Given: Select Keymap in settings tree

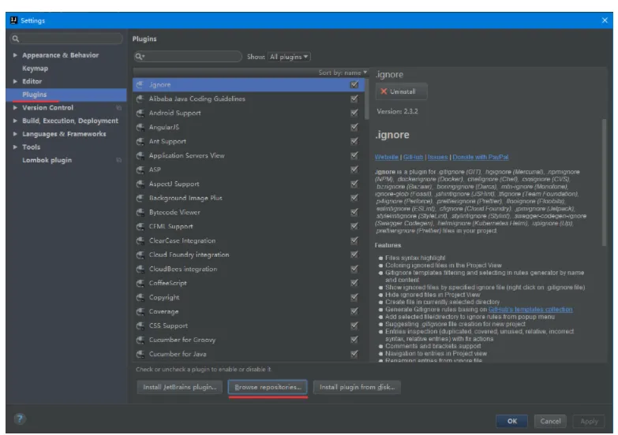Looking at the screenshot, I should [35, 68].
